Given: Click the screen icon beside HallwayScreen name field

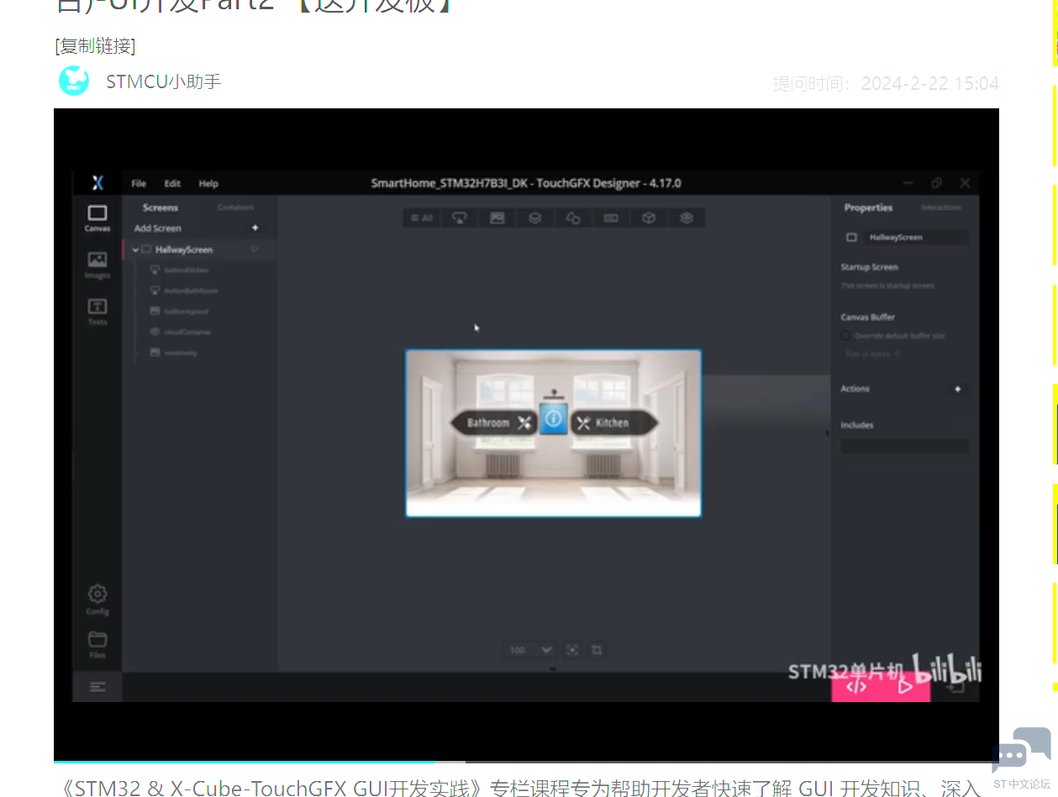Looking at the screenshot, I should click(851, 238).
